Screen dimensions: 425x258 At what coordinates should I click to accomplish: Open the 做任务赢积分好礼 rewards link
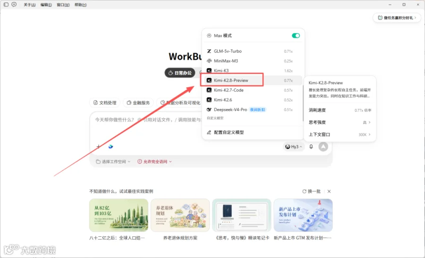click(x=397, y=17)
